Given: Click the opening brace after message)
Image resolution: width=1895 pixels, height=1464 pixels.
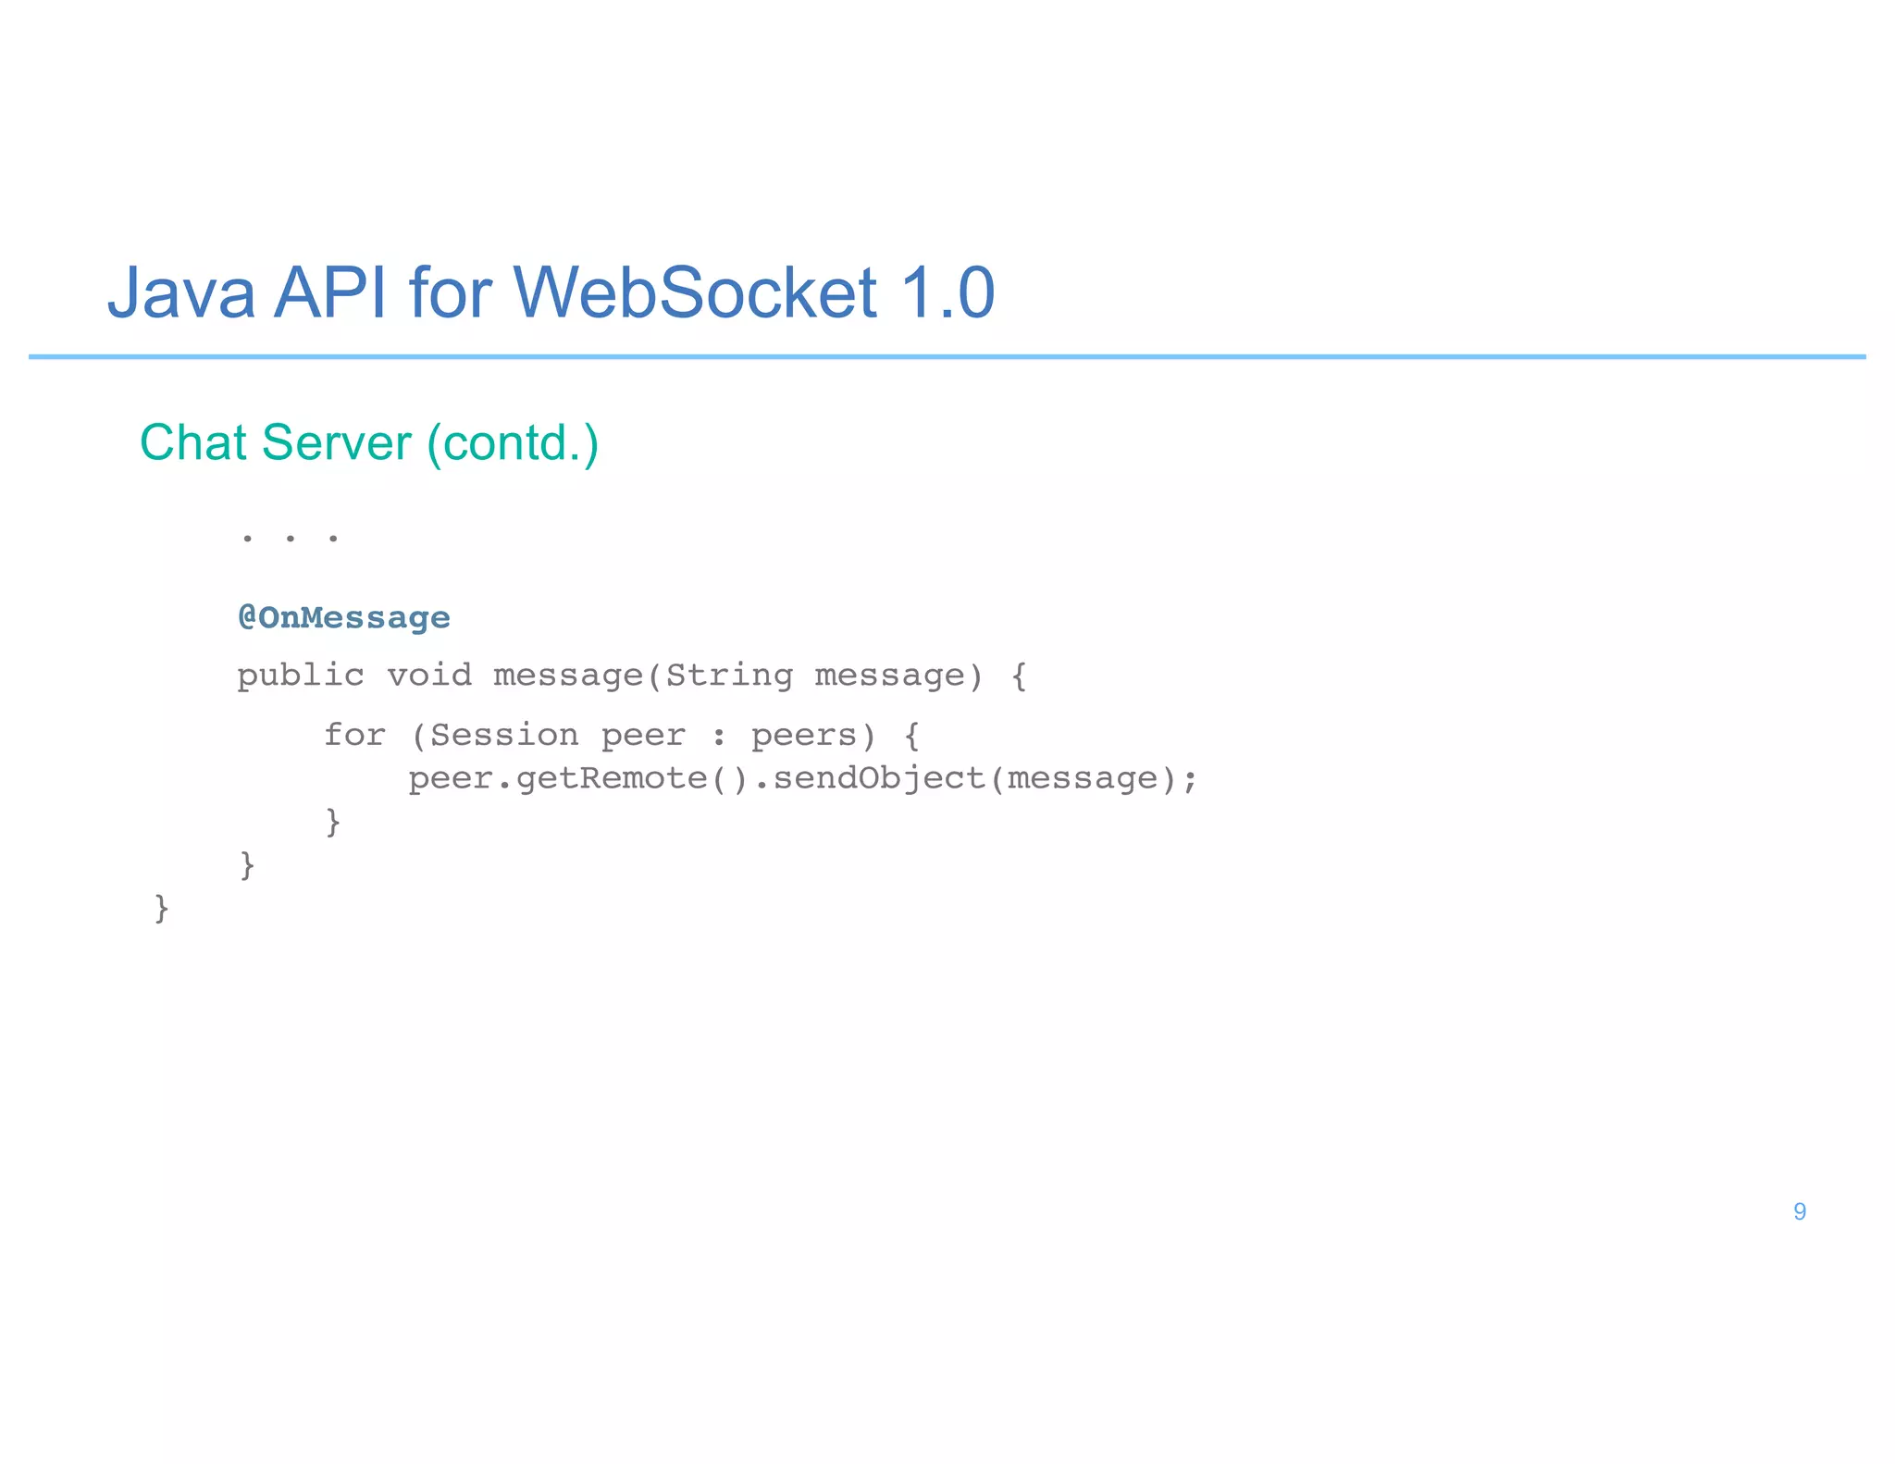Looking at the screenshot, I should [x=1018, y=676].
